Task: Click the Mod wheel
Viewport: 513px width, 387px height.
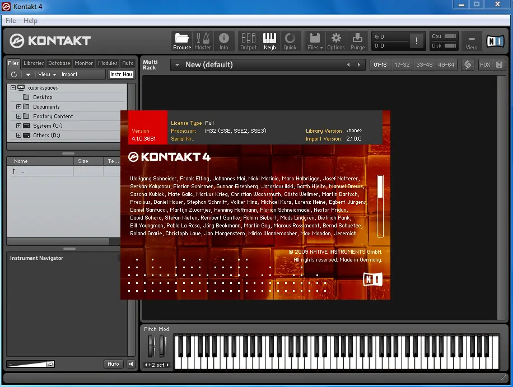Action: point(162,346)
